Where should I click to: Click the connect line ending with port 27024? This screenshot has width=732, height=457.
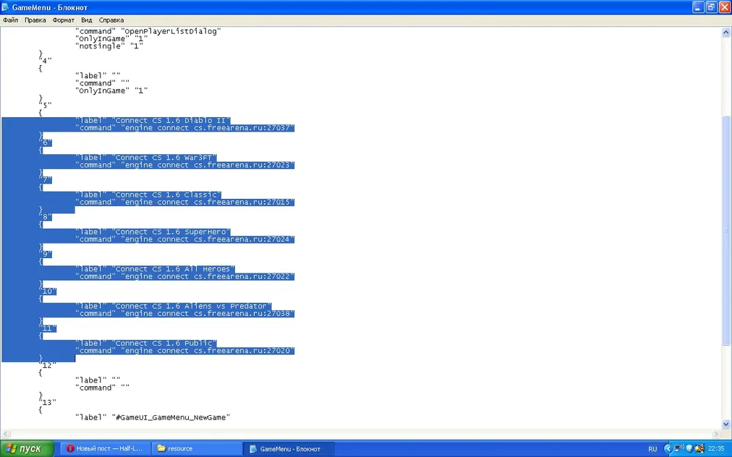(185, 239)
